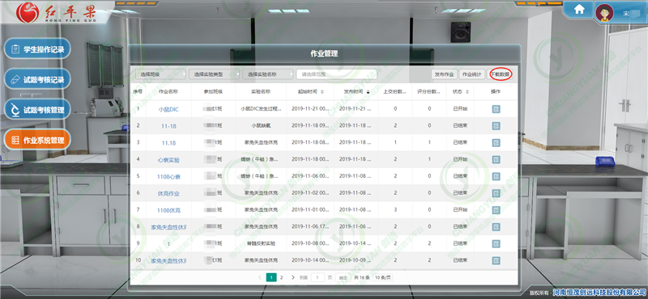This screenshot has height=299, width=648.
Task: Click the 操作 column header
Action: (x=496, y=91)
